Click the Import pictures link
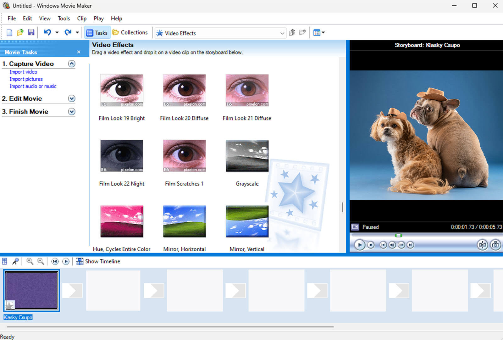 click(26, 79)
